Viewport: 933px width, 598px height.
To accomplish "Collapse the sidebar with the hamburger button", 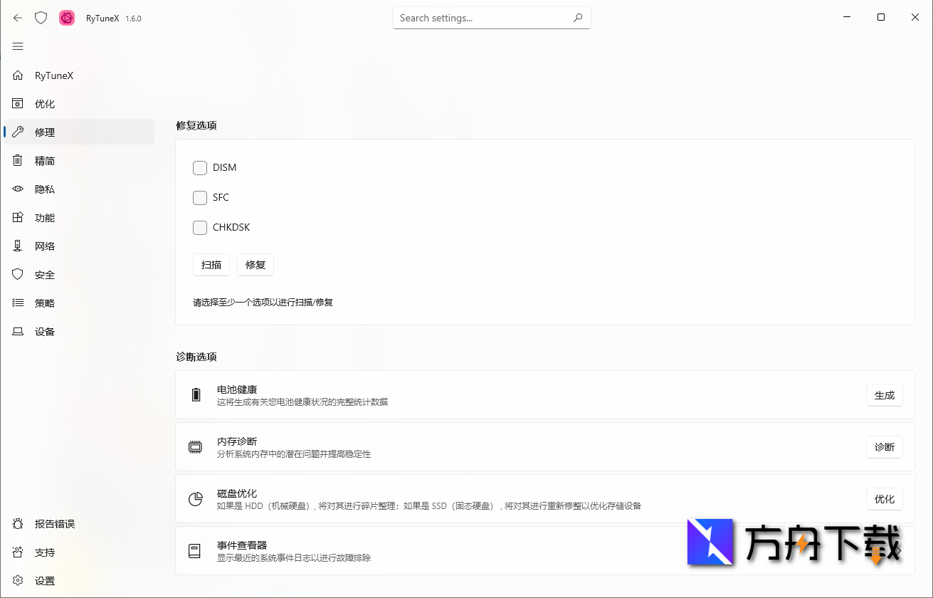I will pos(18,46).
